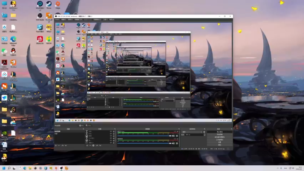Click the bottom mixer channel volume slider
The image size is (304, 171).
tap(144, 144)
